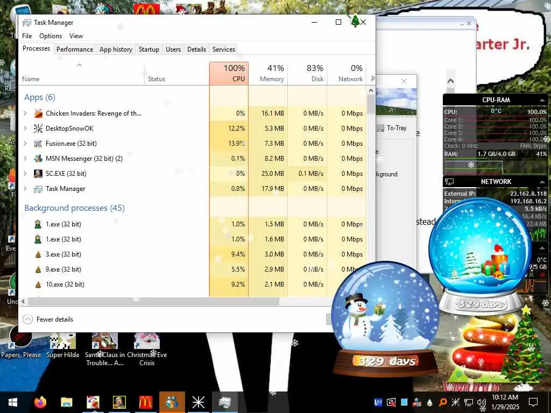551x413 pixels.
Task: Open the network icon in system tray
Action: coord(469,402)
